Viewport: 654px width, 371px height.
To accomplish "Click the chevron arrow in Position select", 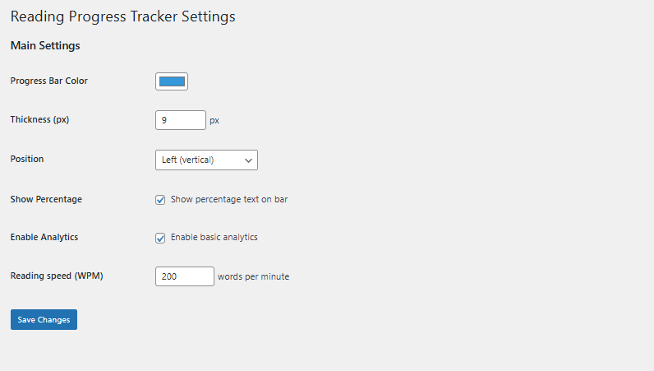I will (249, 160).
